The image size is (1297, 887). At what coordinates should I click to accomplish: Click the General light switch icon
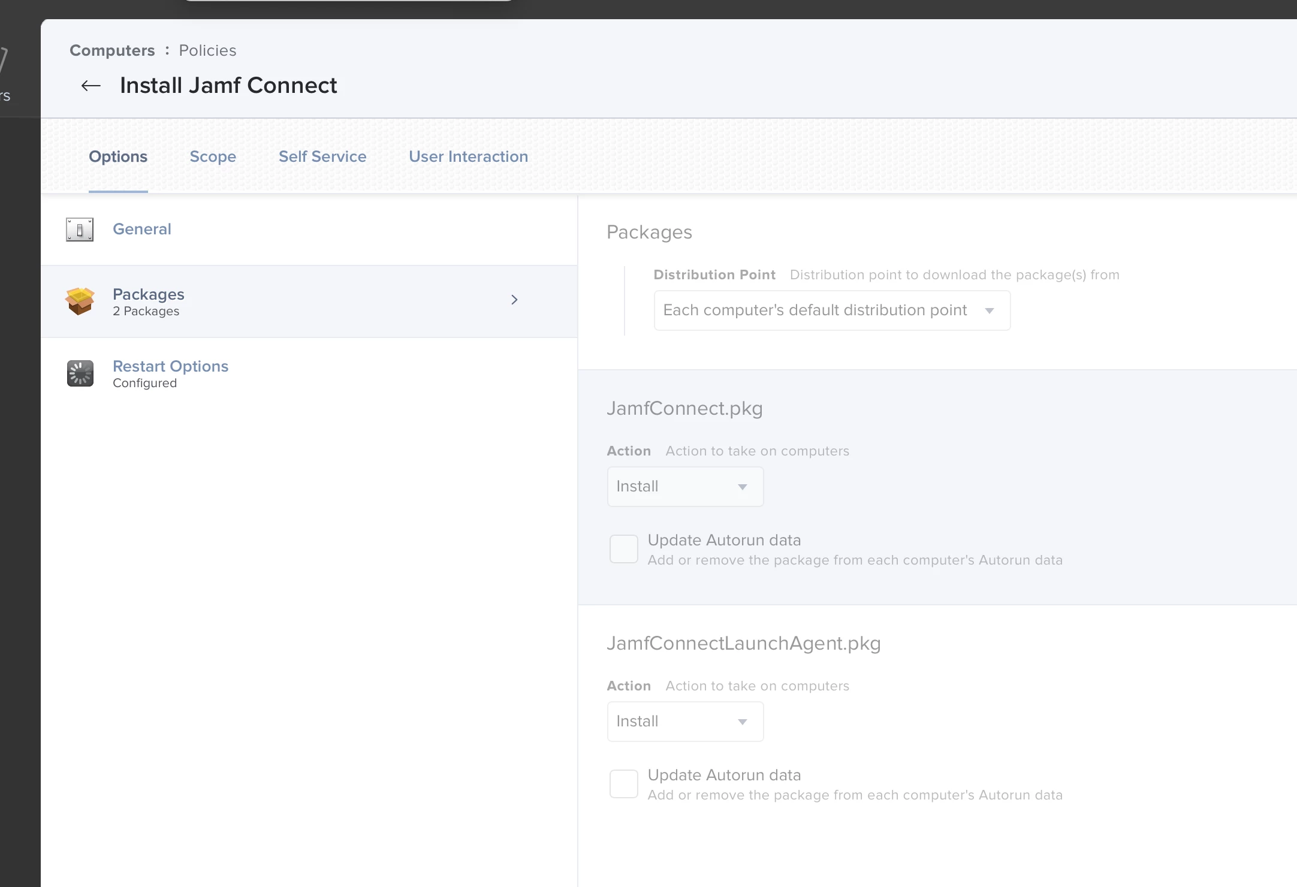point(80,230)
